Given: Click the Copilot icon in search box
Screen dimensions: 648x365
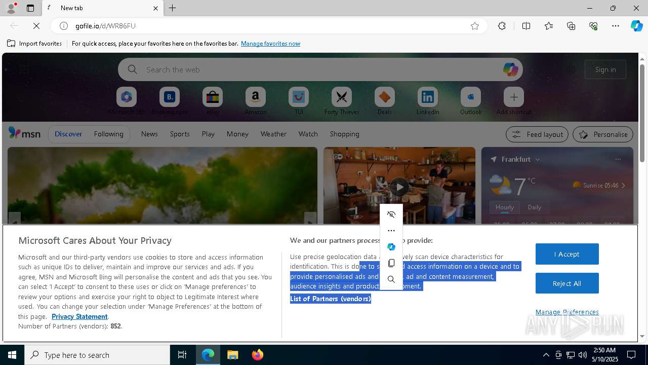Looking at the screenshot, I should click(x=510, y=69).
